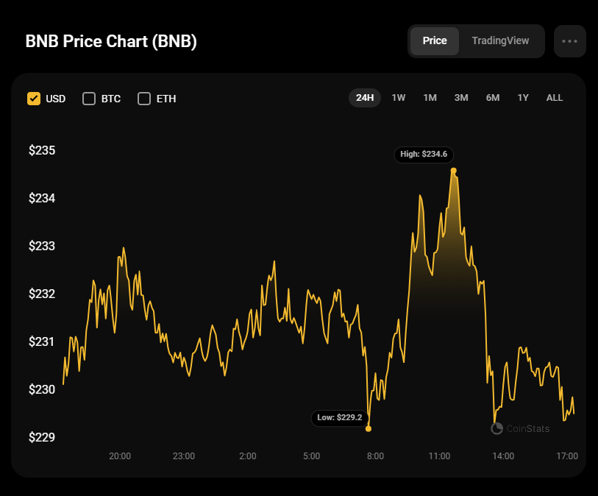Click the Low $229.2 label

(339, 417)
